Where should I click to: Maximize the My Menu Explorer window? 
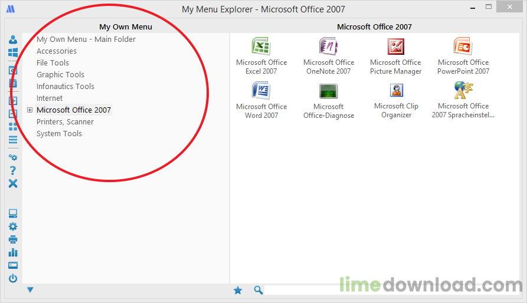coord(489,6)
